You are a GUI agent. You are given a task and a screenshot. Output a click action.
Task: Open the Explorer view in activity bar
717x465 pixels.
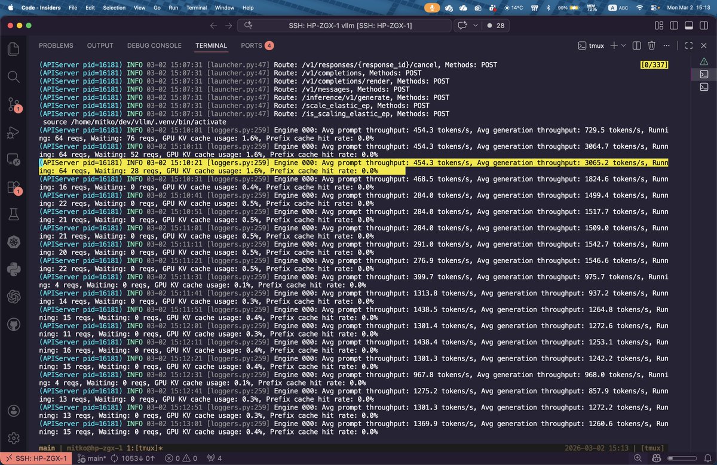pyautogui.click(x=13, y=49)
